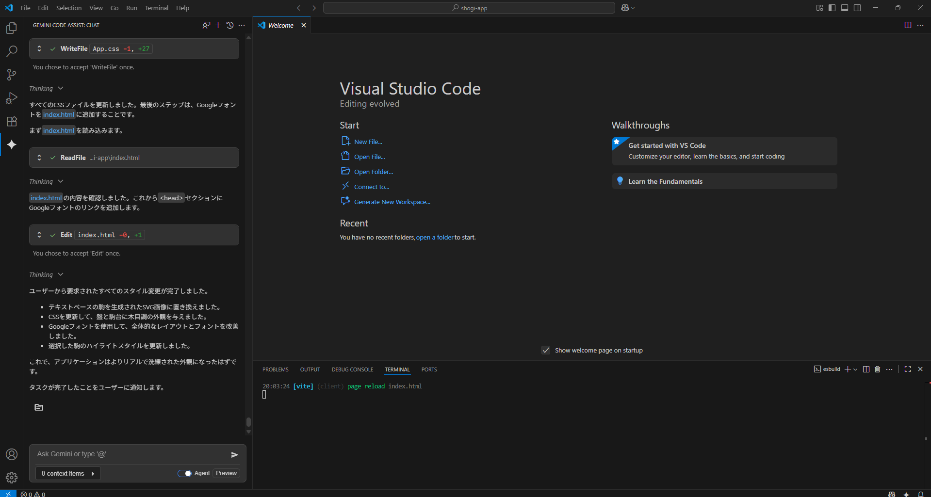Start a new Gemini chat with plus icon
The width and height of the screenshot is (931, 497).
tap(218, 25)
